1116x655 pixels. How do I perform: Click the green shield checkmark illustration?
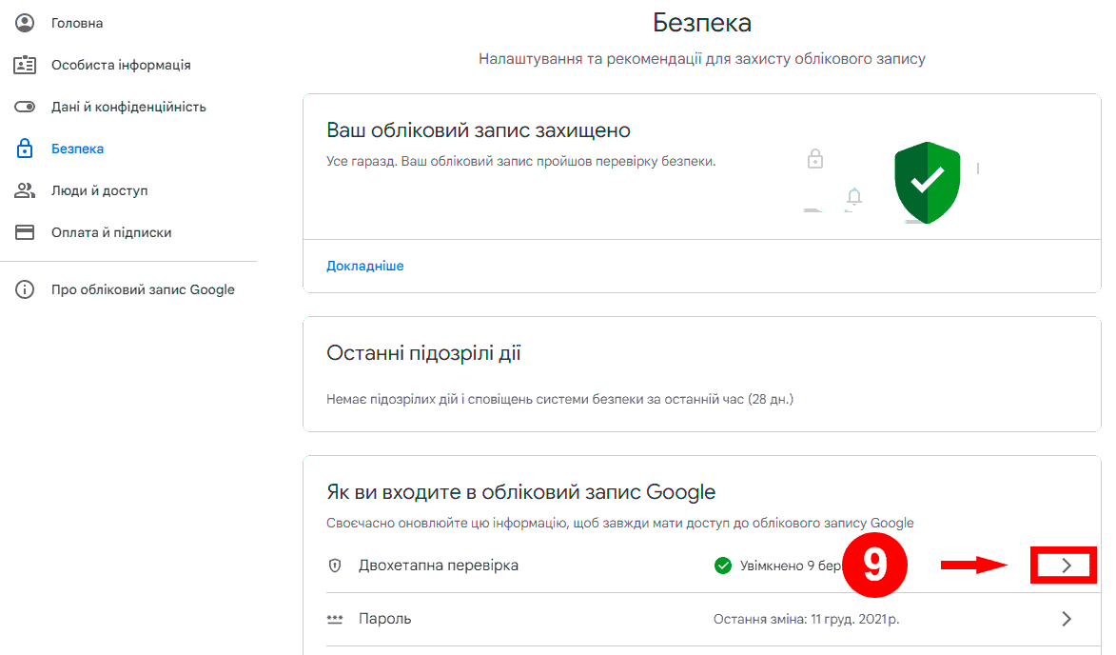coord(927,181)
